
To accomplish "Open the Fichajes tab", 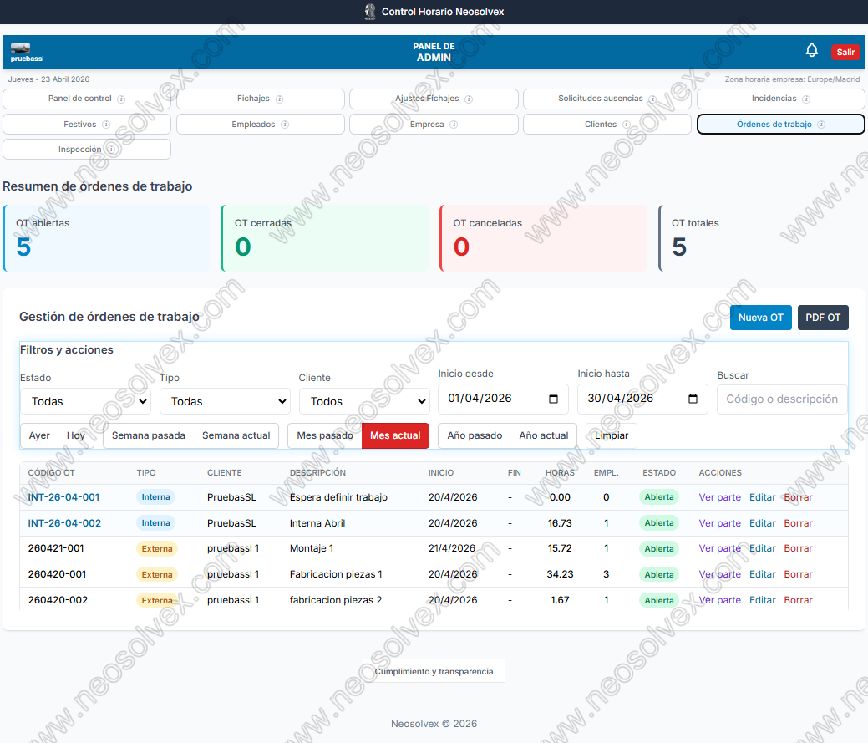I will coord(260,99).
